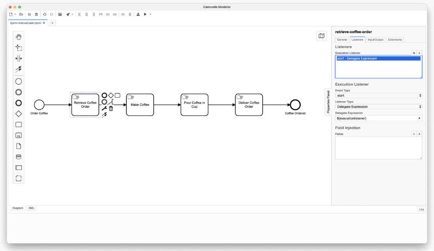Select the hand tool in the palette
This screenshot has height=251, width=434.
point(19,37)
